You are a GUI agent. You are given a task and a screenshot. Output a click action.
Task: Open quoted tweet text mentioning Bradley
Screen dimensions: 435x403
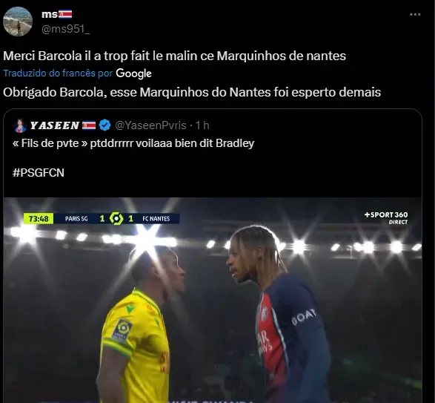133,143
